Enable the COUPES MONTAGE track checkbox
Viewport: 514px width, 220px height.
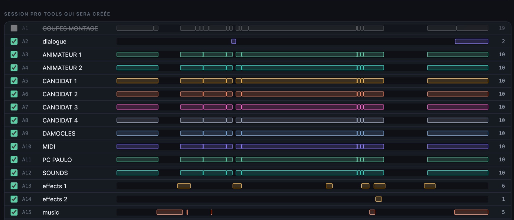14,28
